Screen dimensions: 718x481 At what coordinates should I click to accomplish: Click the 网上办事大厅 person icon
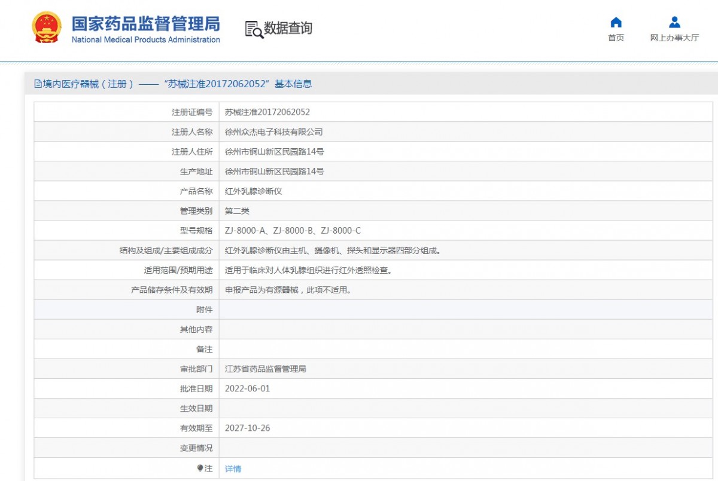(674, 23)
